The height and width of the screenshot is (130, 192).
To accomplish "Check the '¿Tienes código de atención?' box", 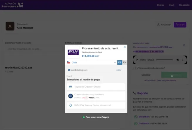I will pos(134,68).
